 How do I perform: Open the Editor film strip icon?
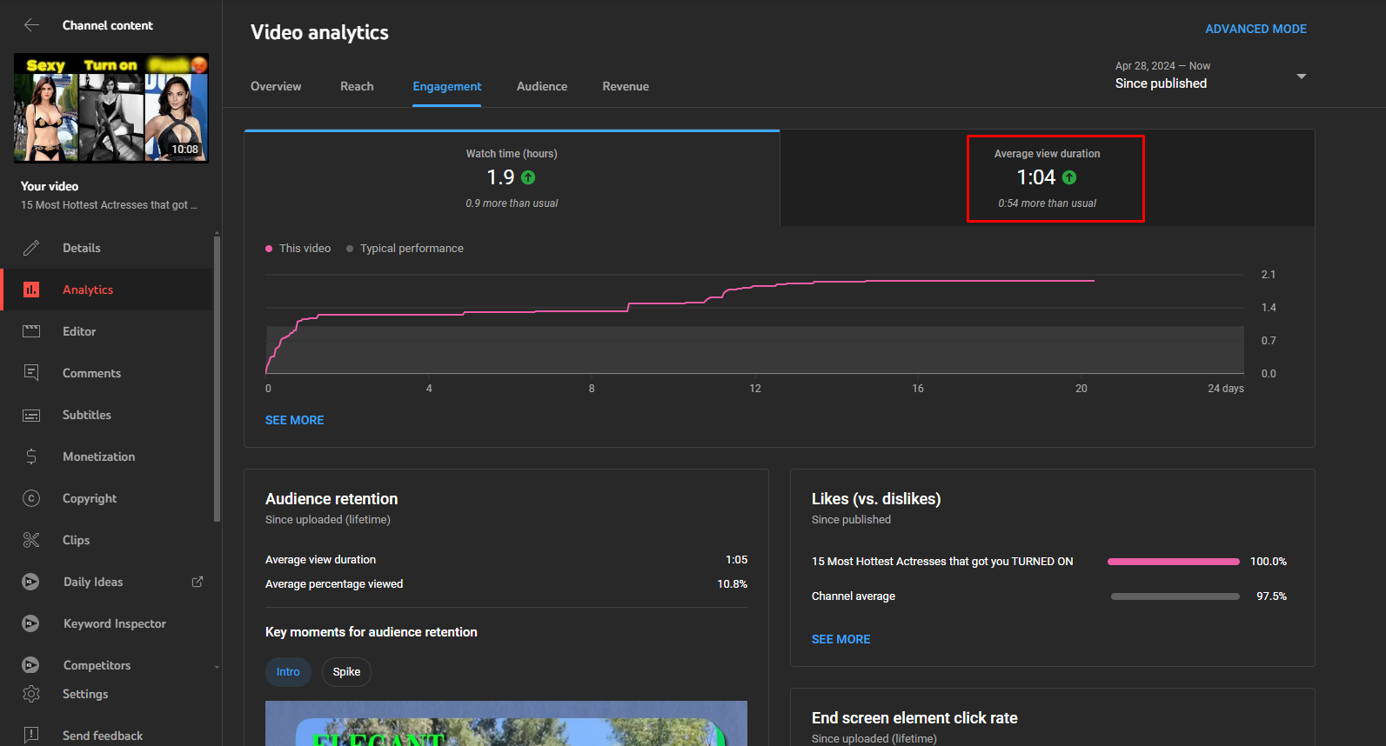click(x=31, y=331)
